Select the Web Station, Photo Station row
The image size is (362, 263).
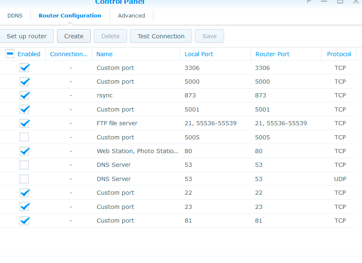pyautogui.click(x=137, y=151)
